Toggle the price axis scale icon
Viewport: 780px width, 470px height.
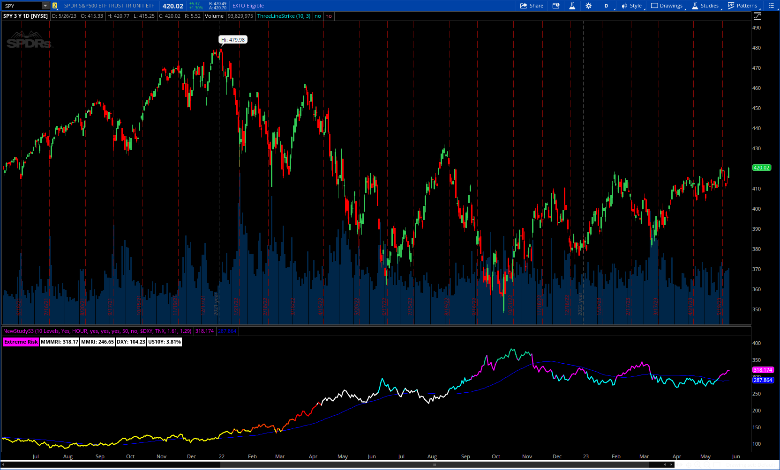(757, 16)
